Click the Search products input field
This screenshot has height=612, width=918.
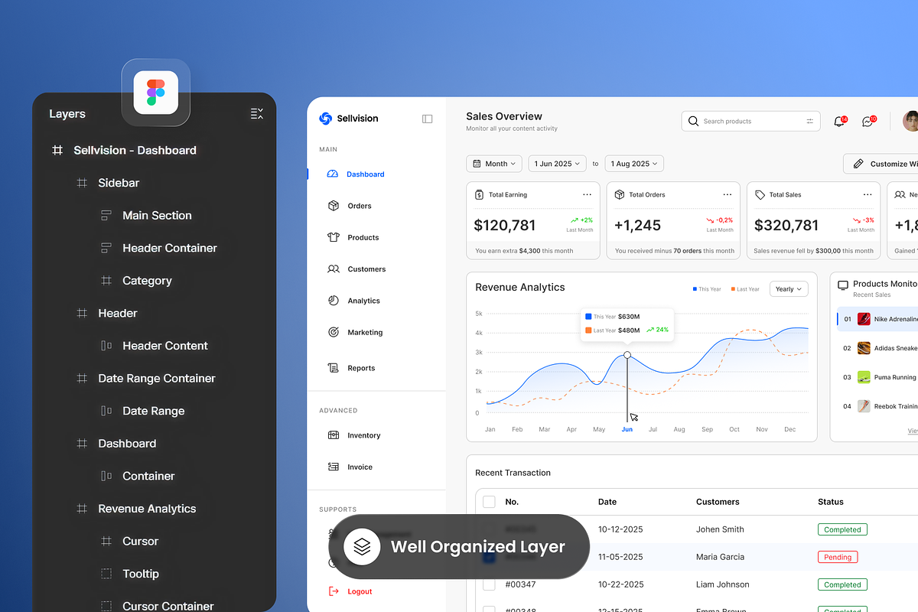pyautogui.click(x=750, y=121)
